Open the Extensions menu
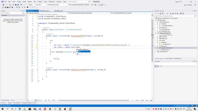Image resolution: width=198 pixels, height=111 pixels. click(52, 2)
